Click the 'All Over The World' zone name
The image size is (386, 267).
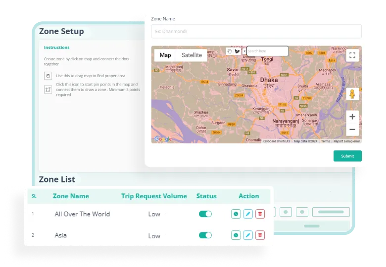(x=82, y=214)
